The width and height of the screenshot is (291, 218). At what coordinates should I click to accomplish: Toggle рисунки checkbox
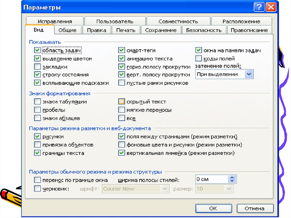(37, 136)
